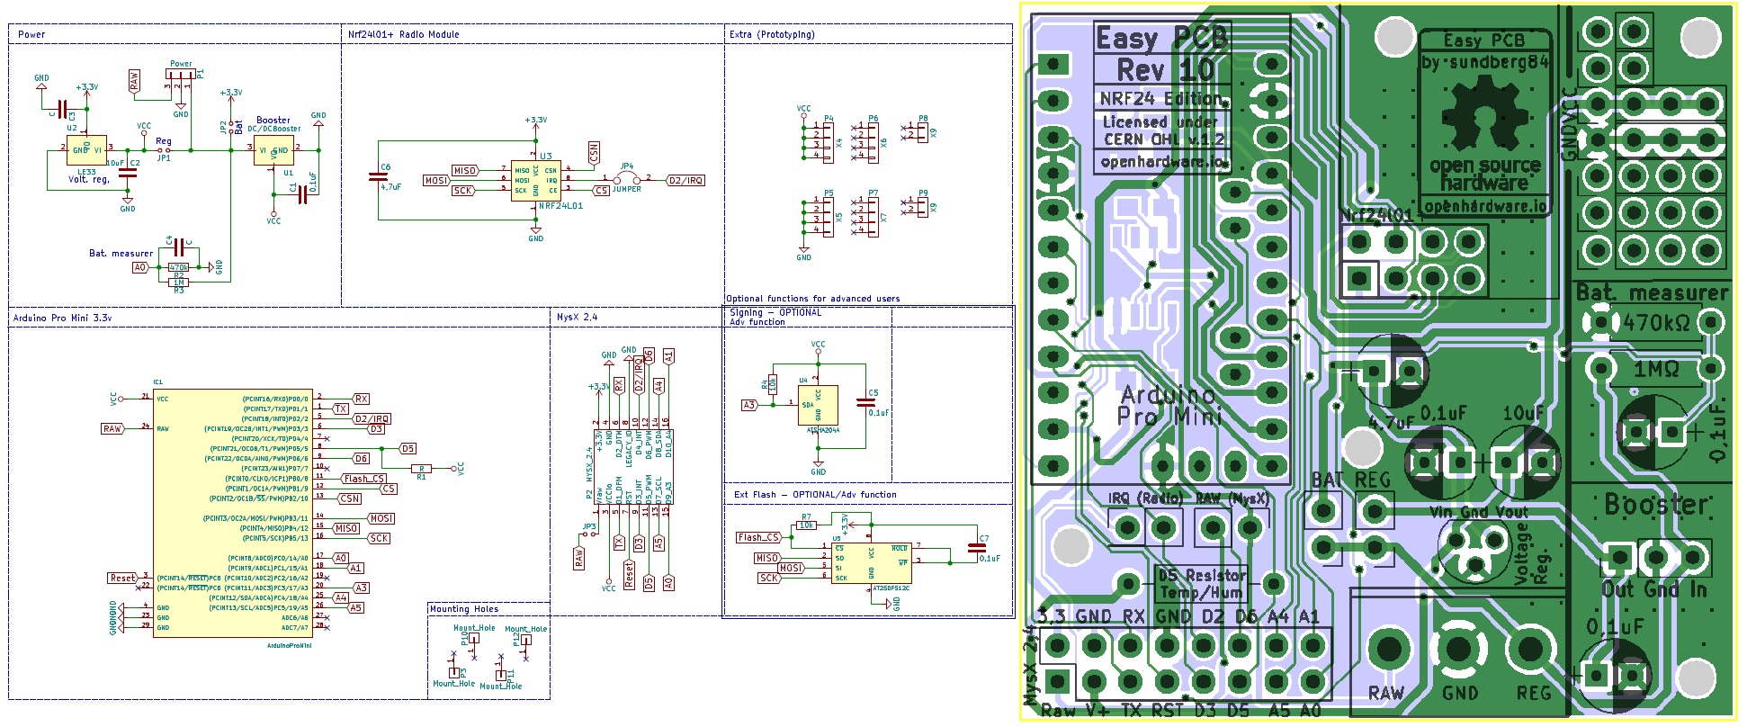Click the large REG pad on the PCB
The height and width of the screenshot is (727, 1747).
click(x=1532, y=650)
